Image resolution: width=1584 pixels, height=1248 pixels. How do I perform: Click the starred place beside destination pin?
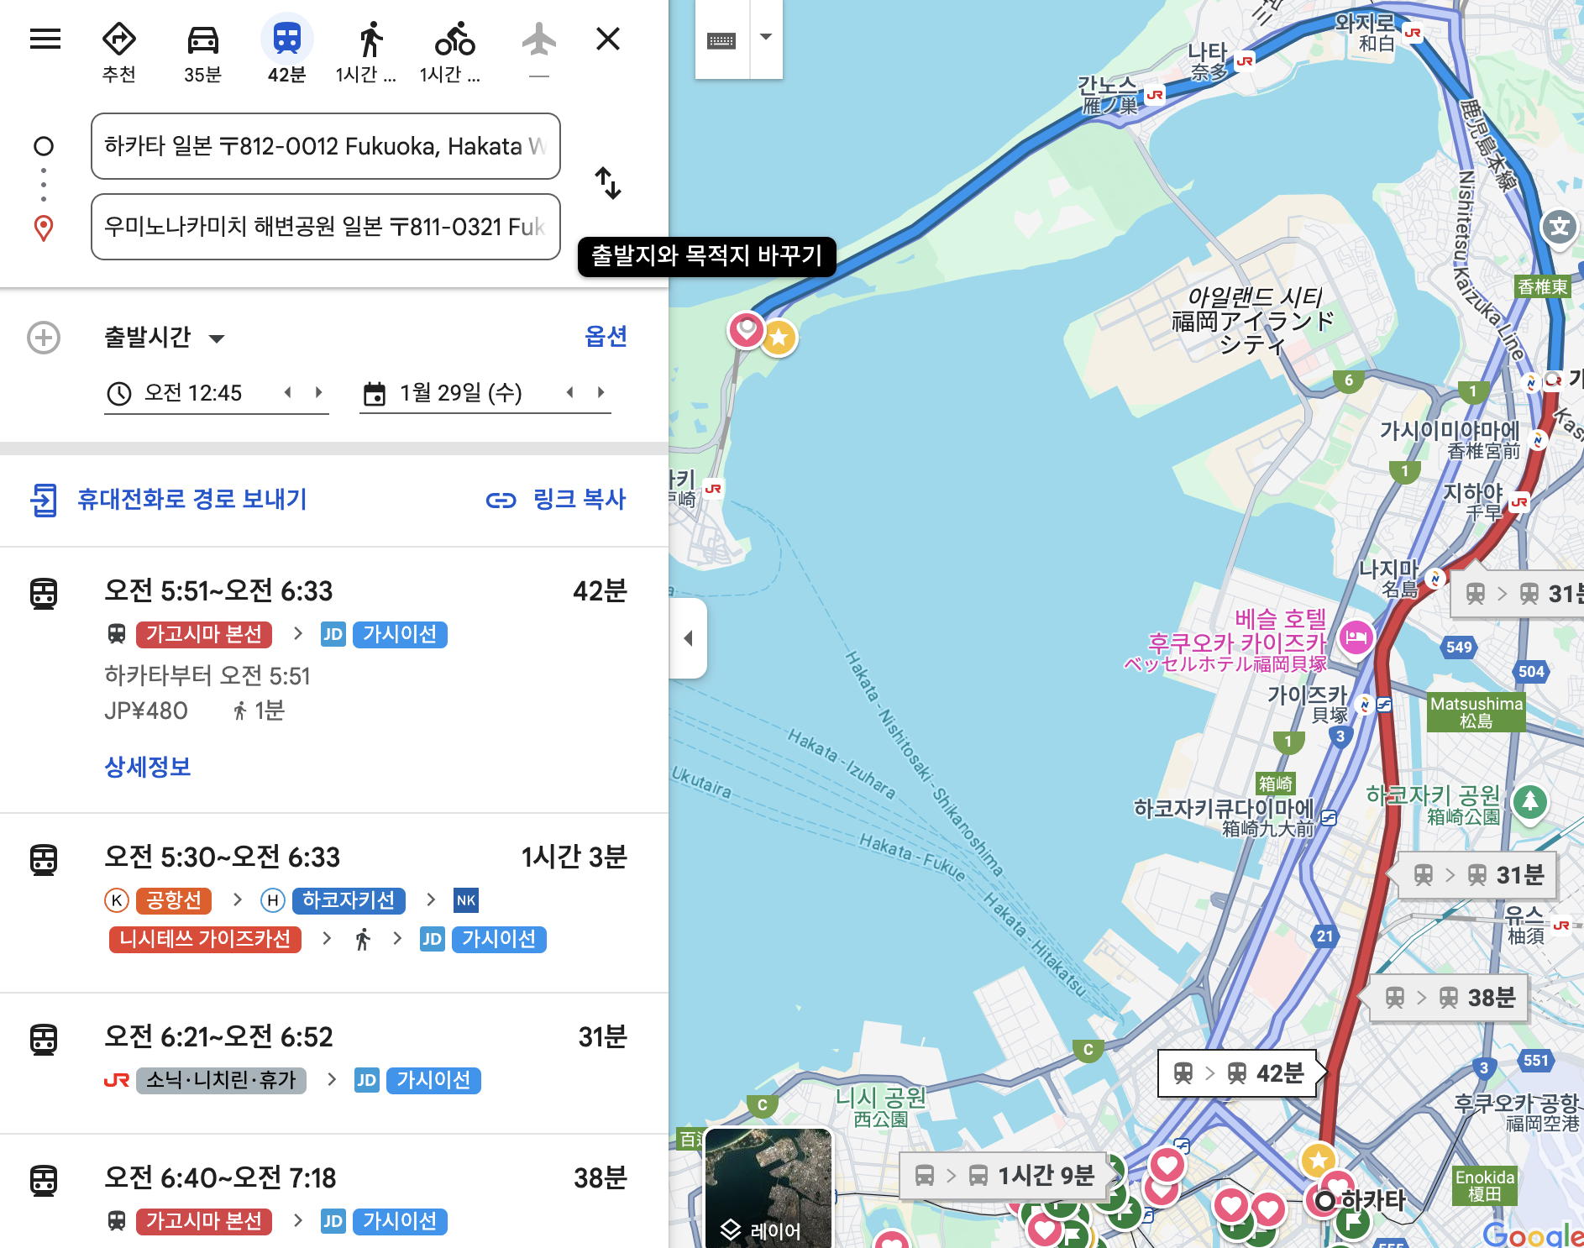pos(779,338)
